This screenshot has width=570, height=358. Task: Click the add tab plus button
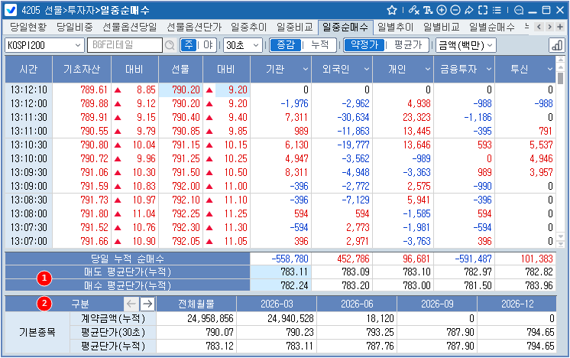(561, 27)
